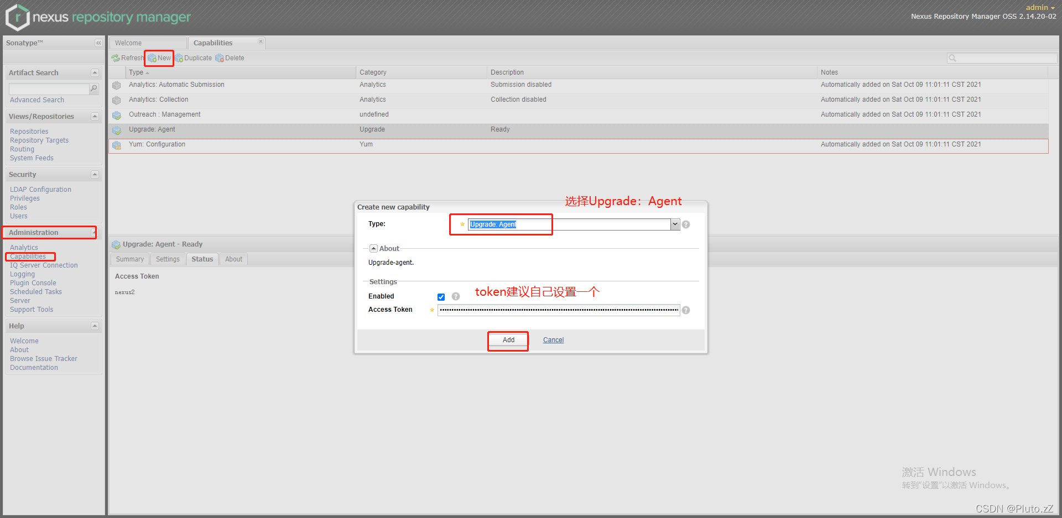Open System Feeds link
Viewport: 1062px width, 518px height.
tap(32, 158)
